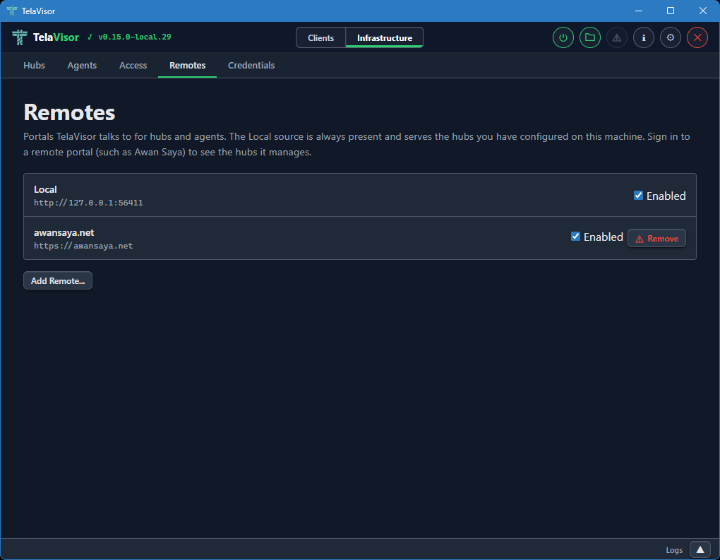Image resolution: width=720 pixels, height=560 pixels.
Task: Open the Credentials tab
Action: pyautogui.click(x=251, y=65)
